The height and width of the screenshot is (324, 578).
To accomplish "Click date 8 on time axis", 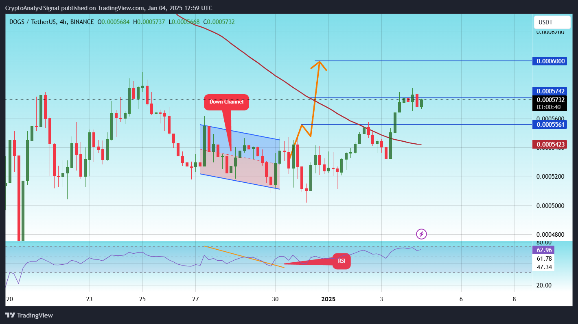I will click(x=514, y=299).
